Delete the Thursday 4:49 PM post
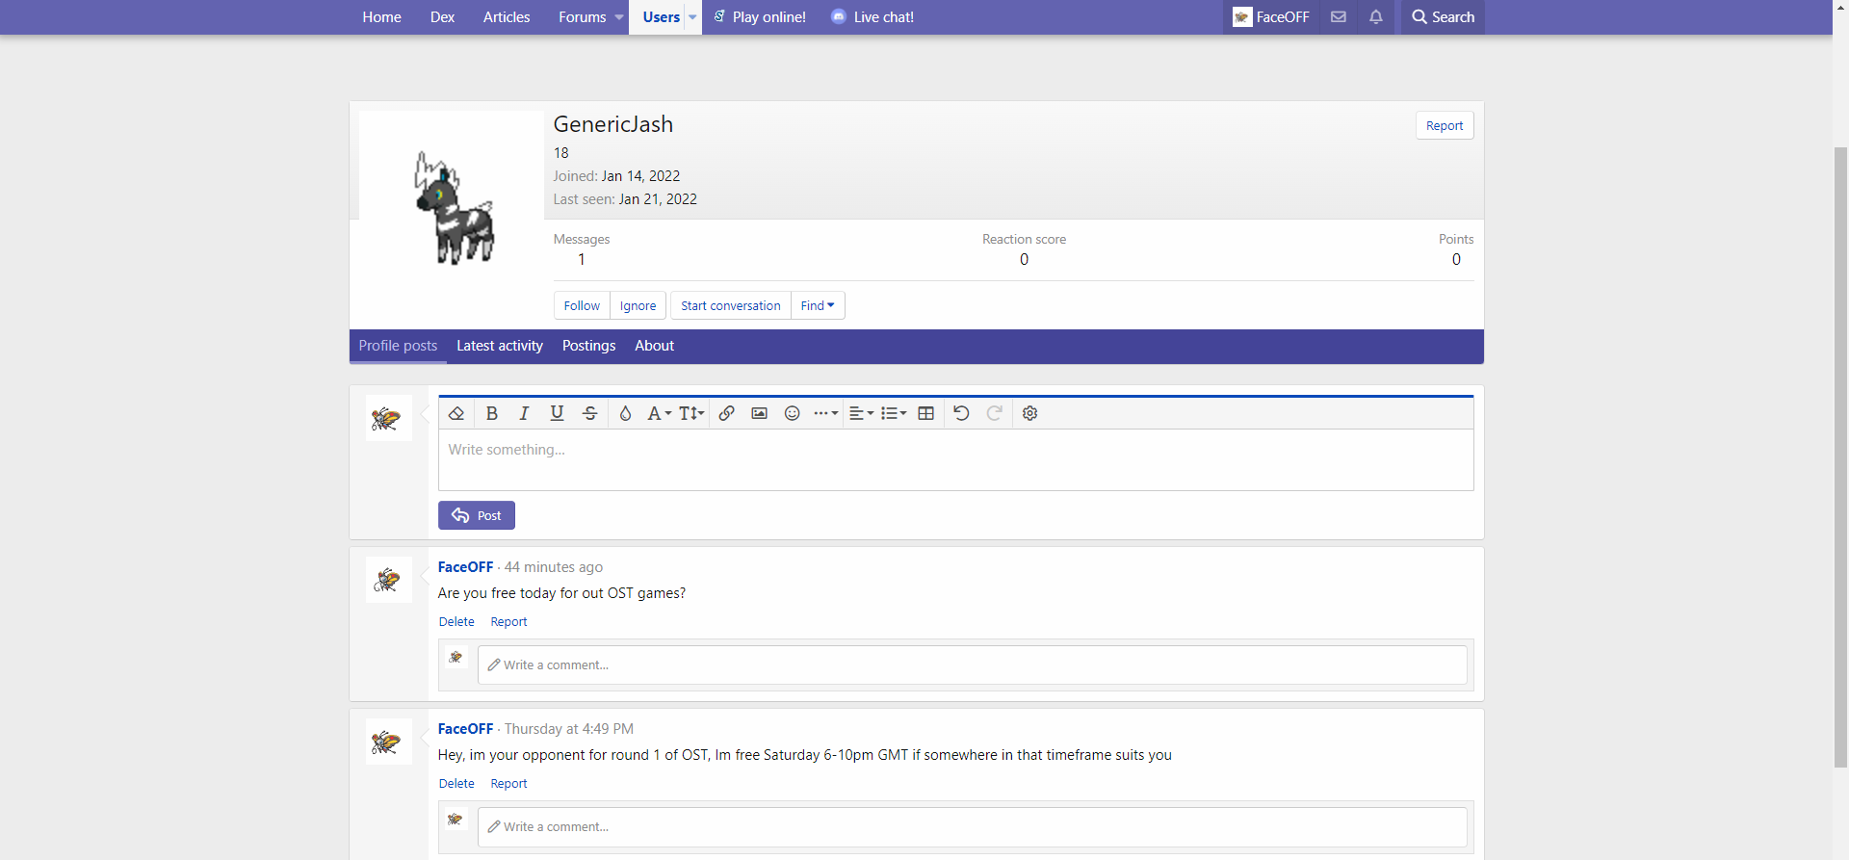 click(x=456, y=784)
